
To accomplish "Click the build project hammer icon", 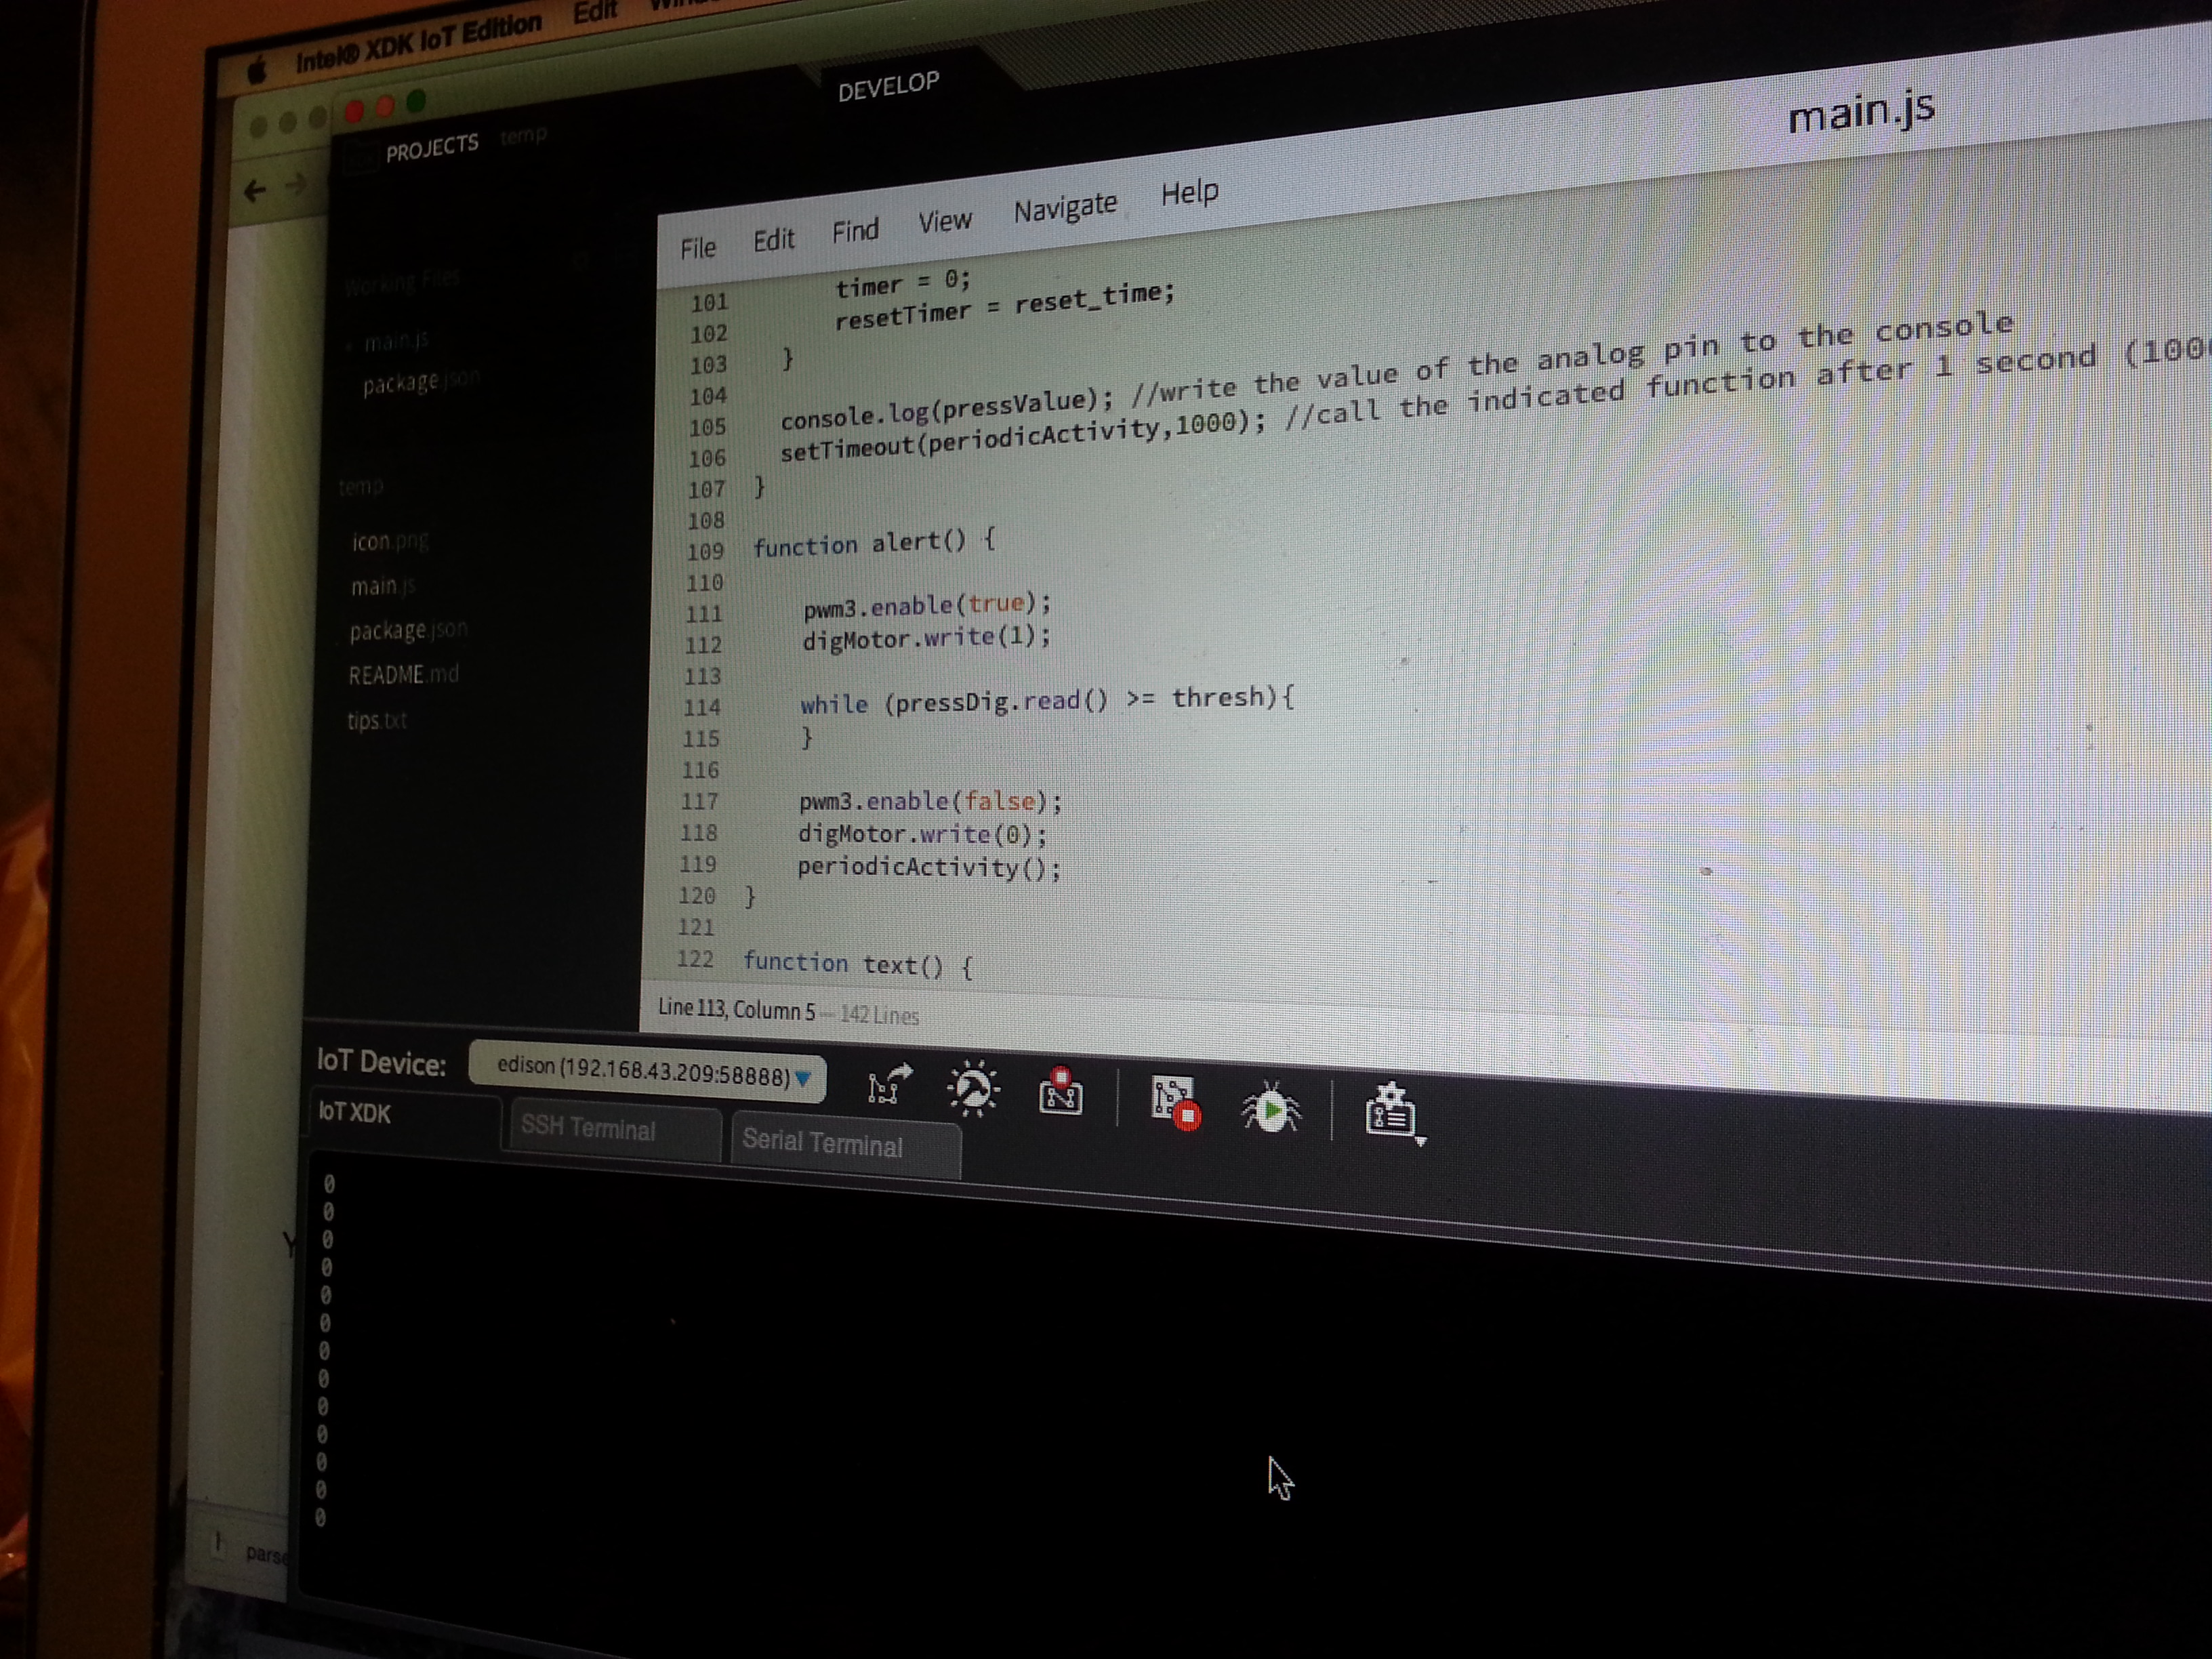I will pos(972,1089).
